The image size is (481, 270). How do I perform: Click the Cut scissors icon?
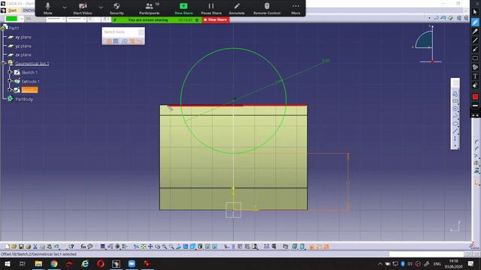(35, 247)
